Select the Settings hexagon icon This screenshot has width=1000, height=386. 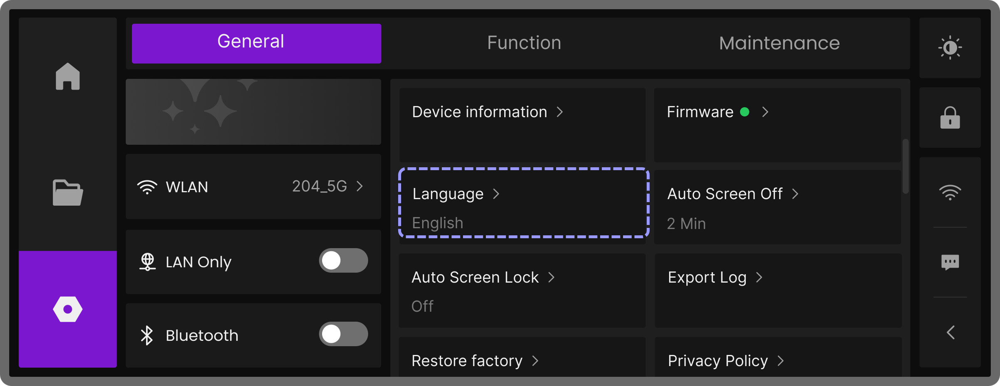pyautogui.click(x=68, y=309)
